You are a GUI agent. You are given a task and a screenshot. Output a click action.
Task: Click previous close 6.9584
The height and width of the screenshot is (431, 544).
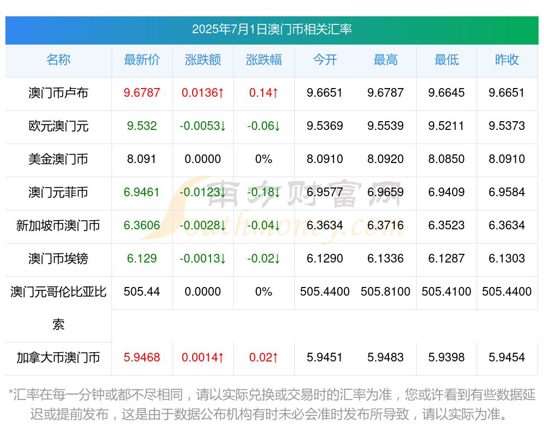coord(507,192)
